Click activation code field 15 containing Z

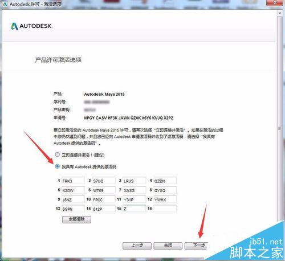135,209
